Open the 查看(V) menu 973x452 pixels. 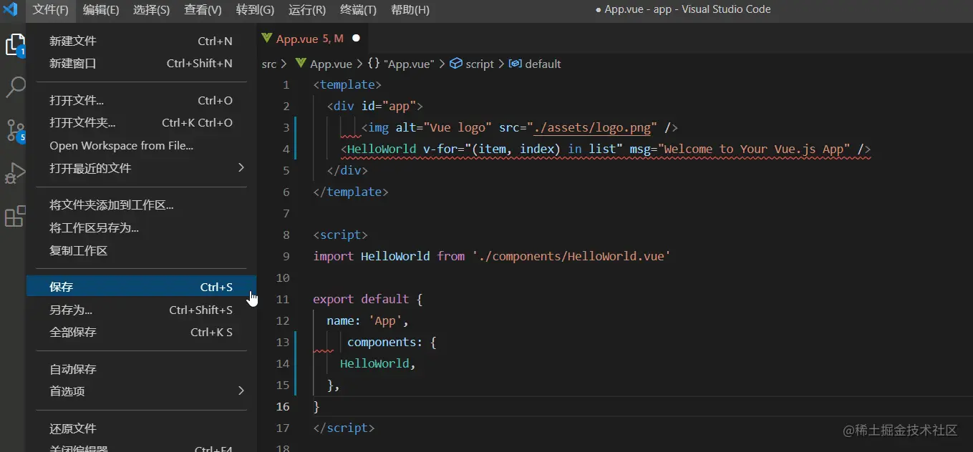(203, 9)
